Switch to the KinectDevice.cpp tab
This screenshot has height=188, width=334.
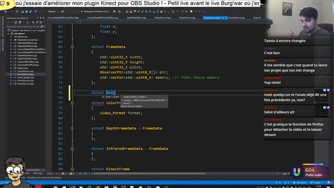point(236,18)
